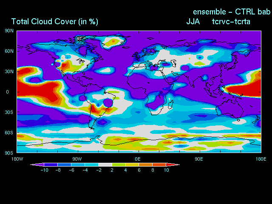The height and width of the screenshot is (204, 272).
Task: Click the '180W' longitude axis label
Action: 17,159
